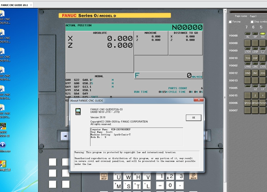Click the M key on MDI keypad
The image size is (267, 192).
coord(117,186)
